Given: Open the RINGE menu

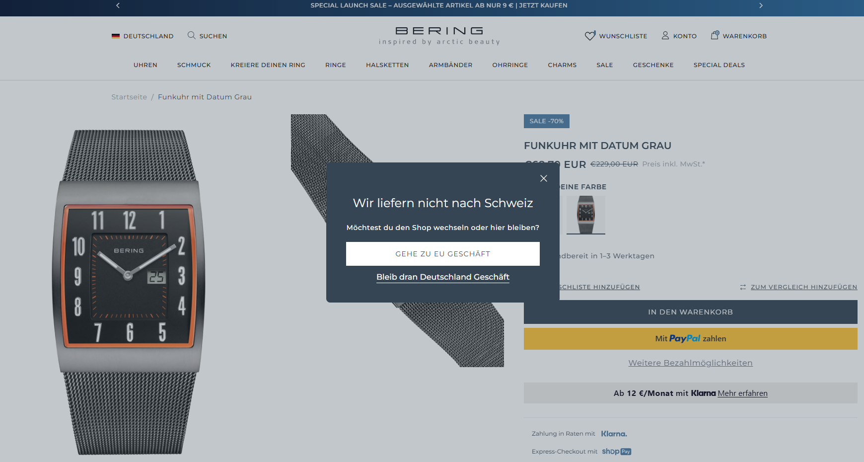Looking at the screenshot, I should [x=336, y=65].
